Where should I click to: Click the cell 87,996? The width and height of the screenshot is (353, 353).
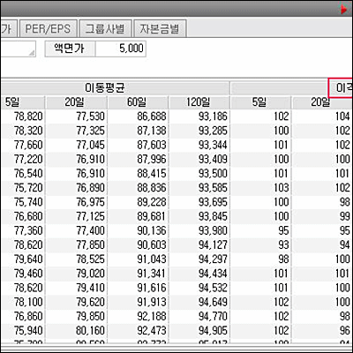click(x=138, y=160)
